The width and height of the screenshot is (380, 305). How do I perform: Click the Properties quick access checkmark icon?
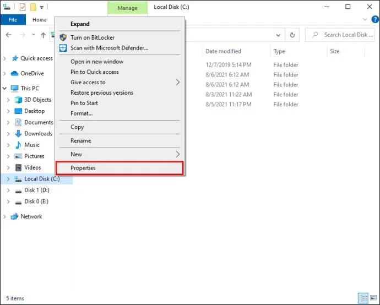[x=23, y=7]
